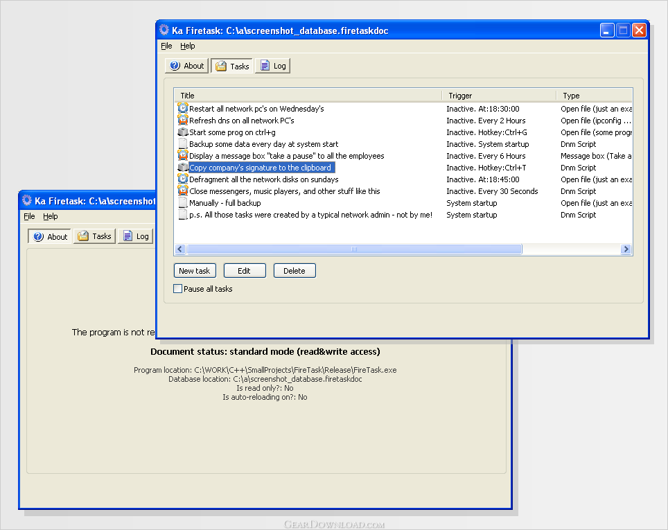The width and height of the screenshot is (668, 530).
Task: Open Help menu in the back window
Action: [x=51, y=216]
